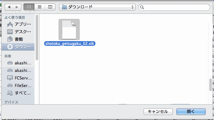Click the よく使う項目 section header
Viewport: 214px width, 120px height.
pos(15,18)
